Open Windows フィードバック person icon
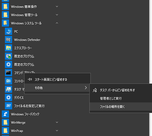This screenshot has height=136, width=152. (x=5, y=114)
